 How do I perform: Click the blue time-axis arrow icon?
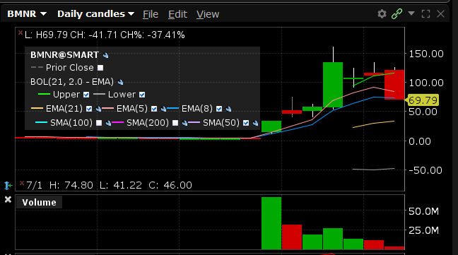(x=8, y=185)
